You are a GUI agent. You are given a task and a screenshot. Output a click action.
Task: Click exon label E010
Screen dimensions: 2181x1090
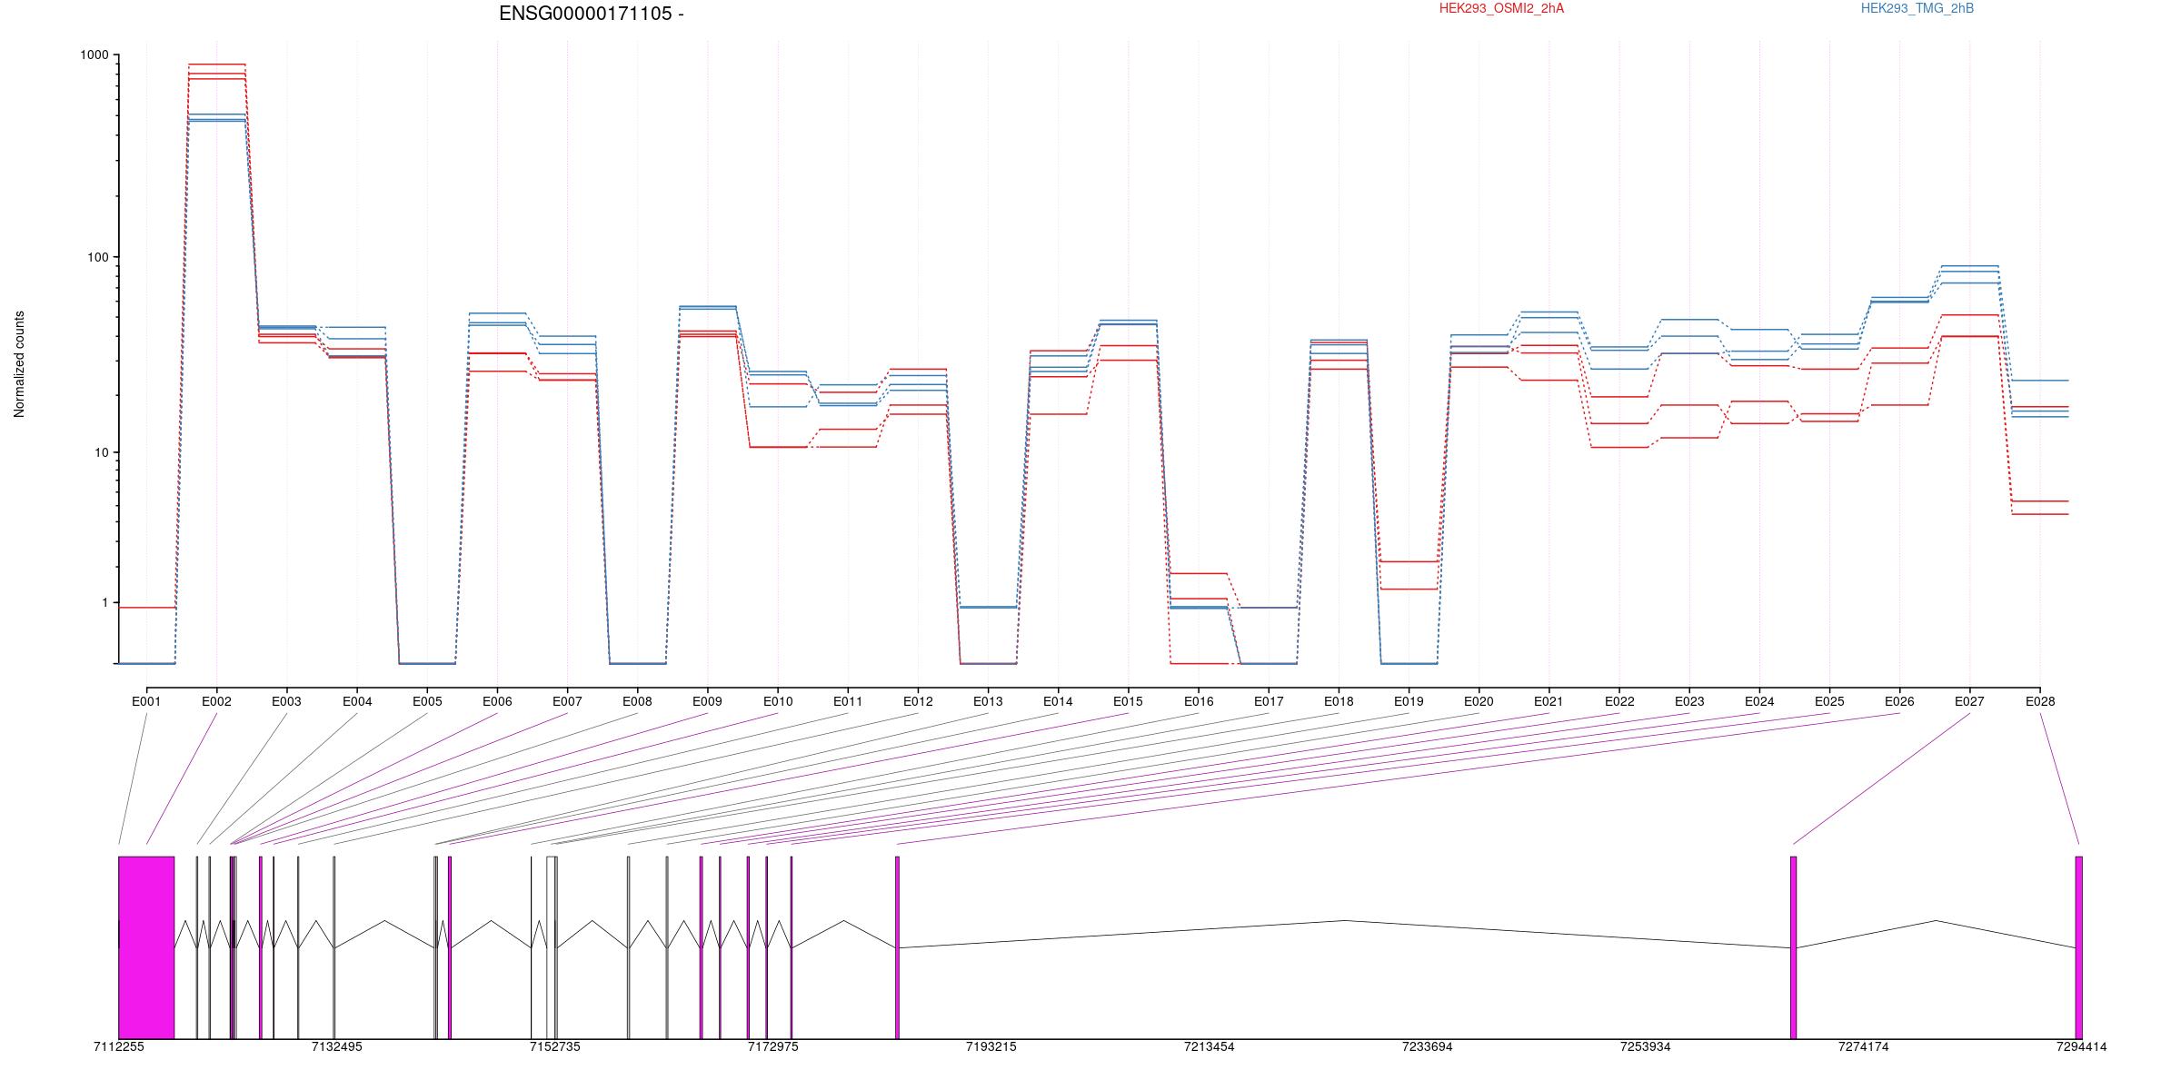click(778, 701)
